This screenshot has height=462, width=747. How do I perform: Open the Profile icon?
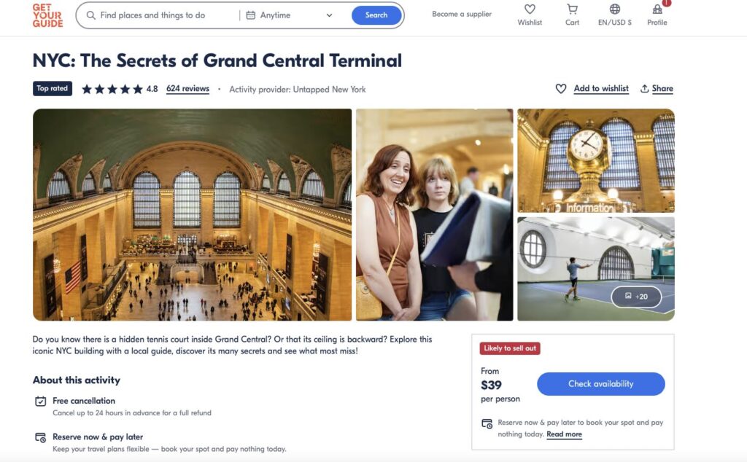657,9
